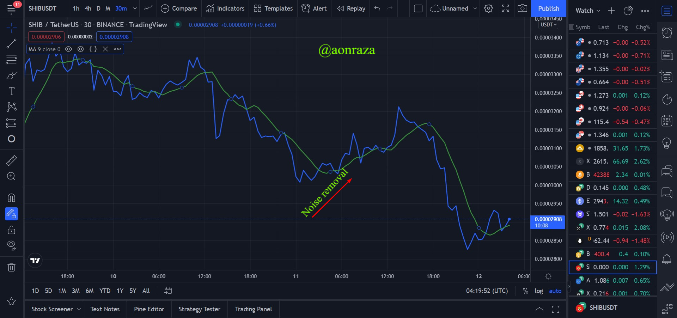Toggle logarithmic scale
Screen dimensions: 677x318
click(539, 291)
